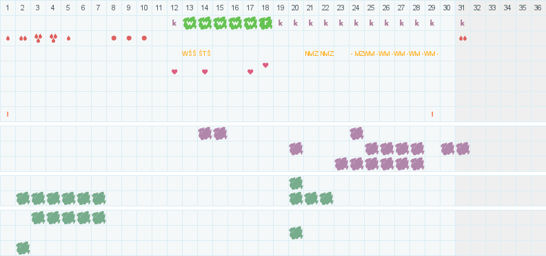
Task: Click the green 'w' mark on day 13
Action: click(x=190, y=23)
